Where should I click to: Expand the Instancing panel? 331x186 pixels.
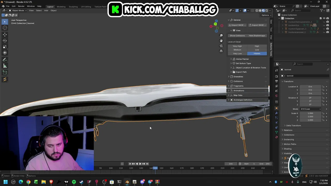(289, 139)
